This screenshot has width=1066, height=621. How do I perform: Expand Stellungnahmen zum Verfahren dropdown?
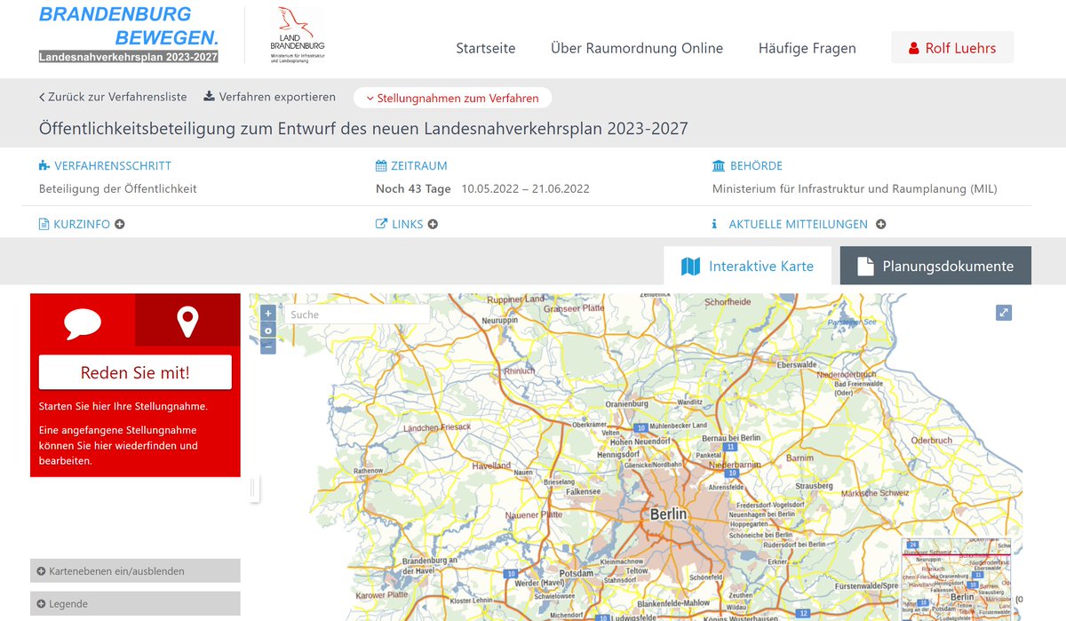click(452, 98)
